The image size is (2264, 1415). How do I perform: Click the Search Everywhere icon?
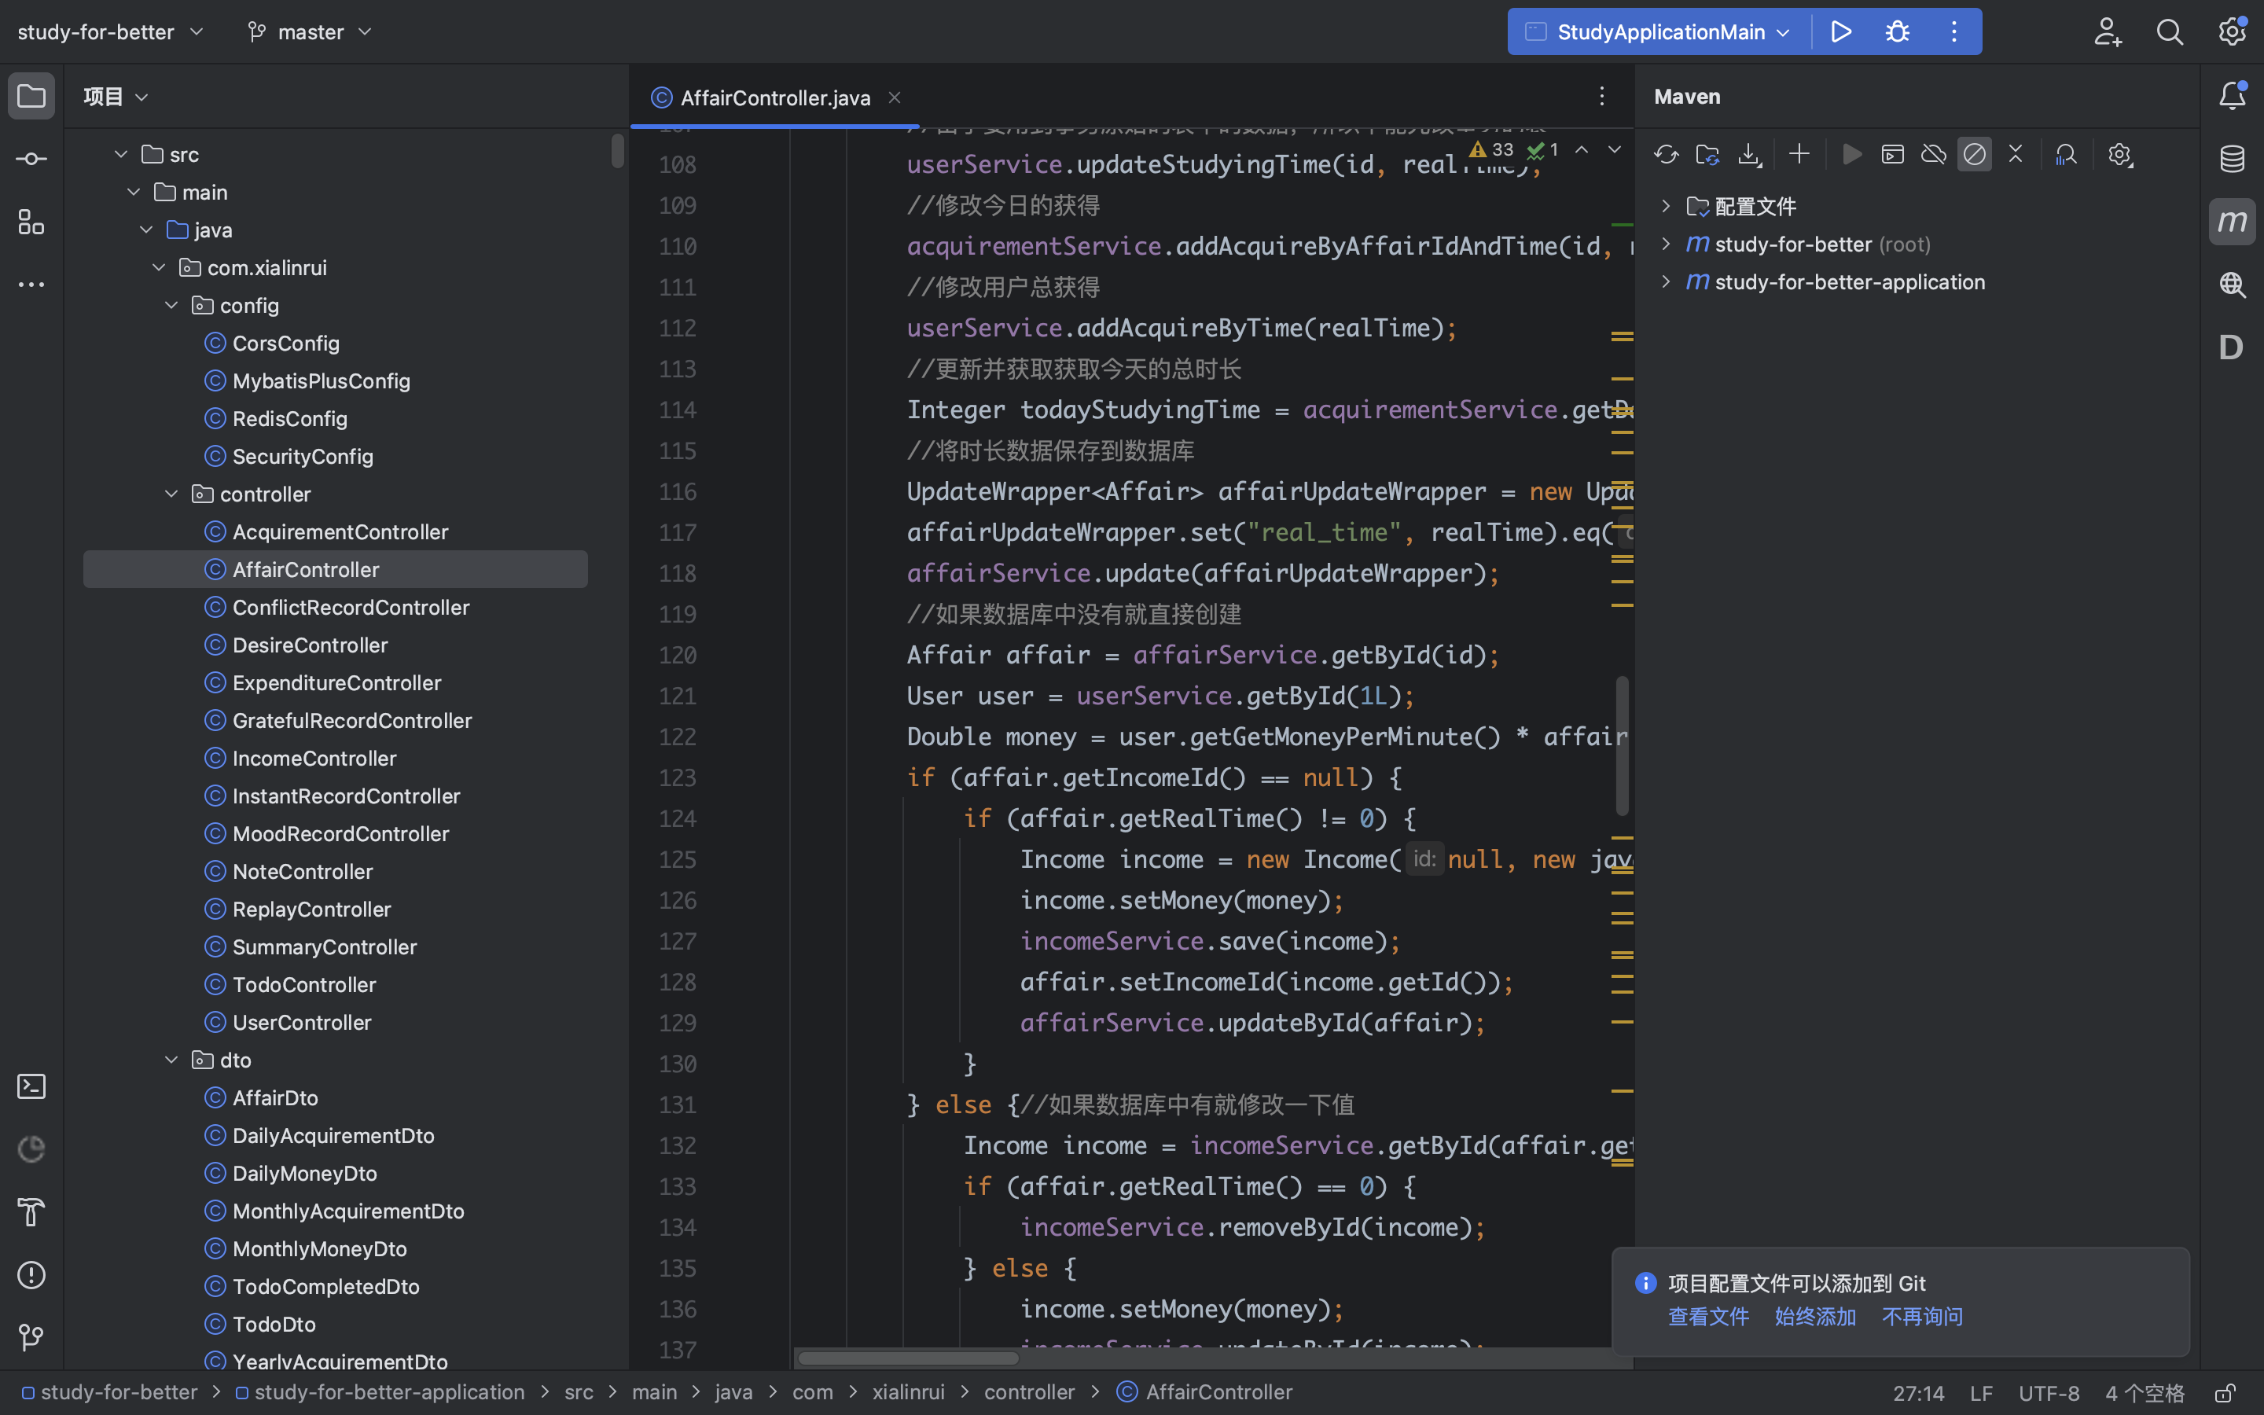pyautogui.click(x=2168, y=31)
